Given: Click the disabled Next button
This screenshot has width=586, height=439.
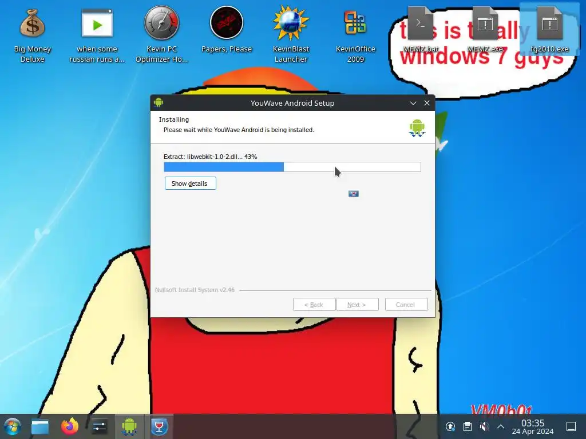Looking at the screenshot, I should 357,304.
